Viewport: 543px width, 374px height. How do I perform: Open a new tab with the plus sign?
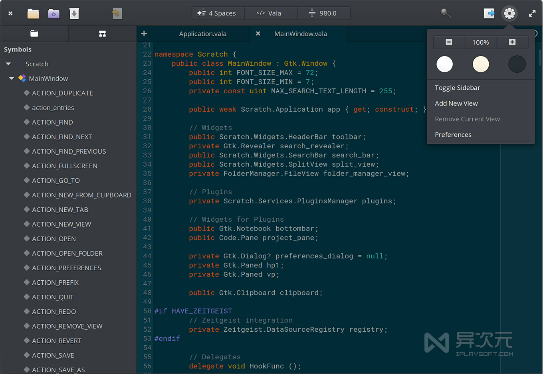144,34
